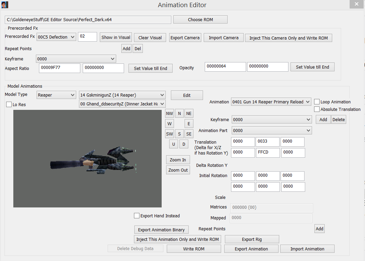This screenshot has width=365, height=261.
Task: Click the Aspect Ratio 00009F77 field
Action: 59,68
